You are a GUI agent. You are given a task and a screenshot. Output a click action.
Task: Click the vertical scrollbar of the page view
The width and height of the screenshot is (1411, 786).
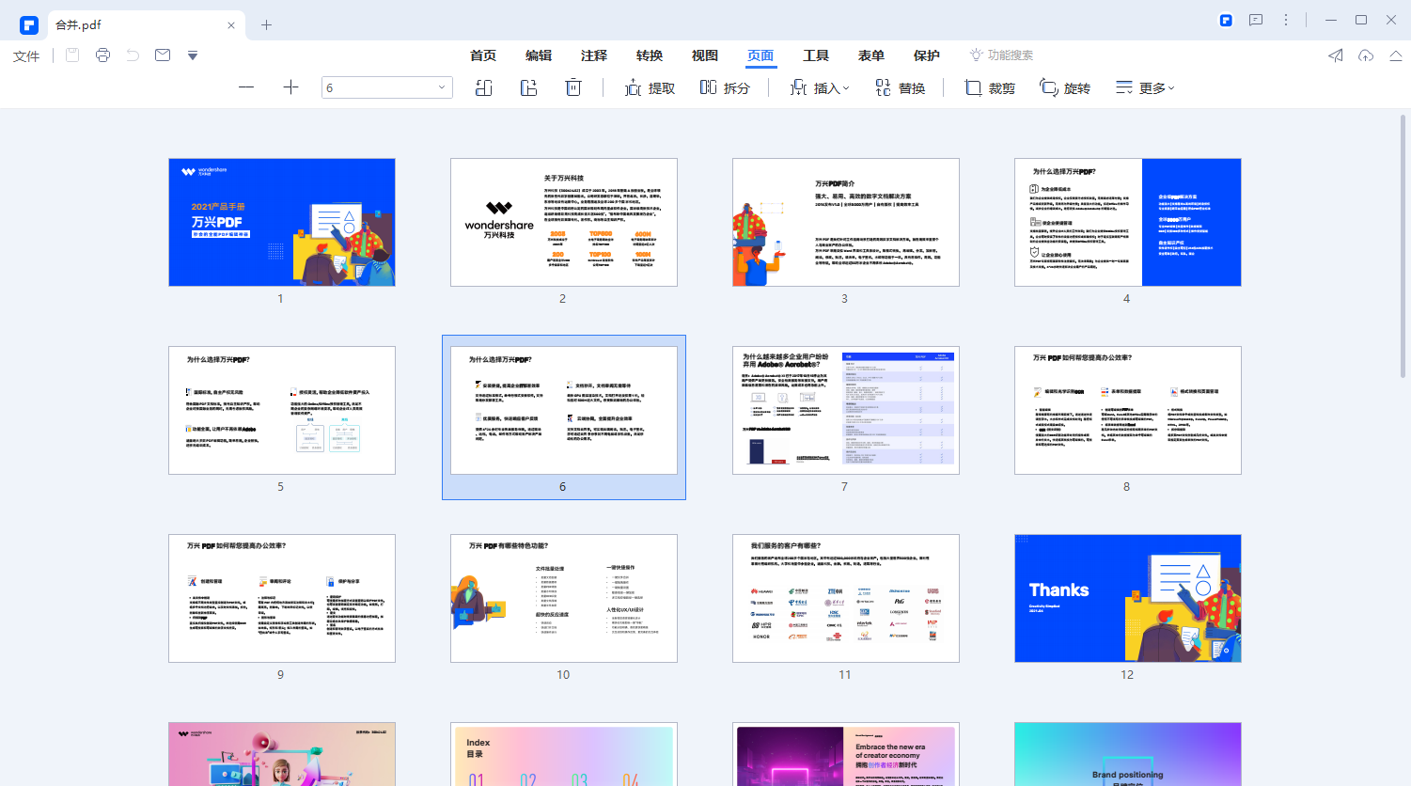tap(1403, 246)
